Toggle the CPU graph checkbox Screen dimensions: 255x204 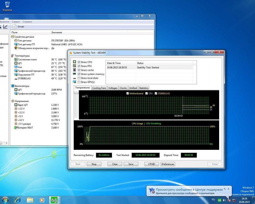(x=147, y=93)
